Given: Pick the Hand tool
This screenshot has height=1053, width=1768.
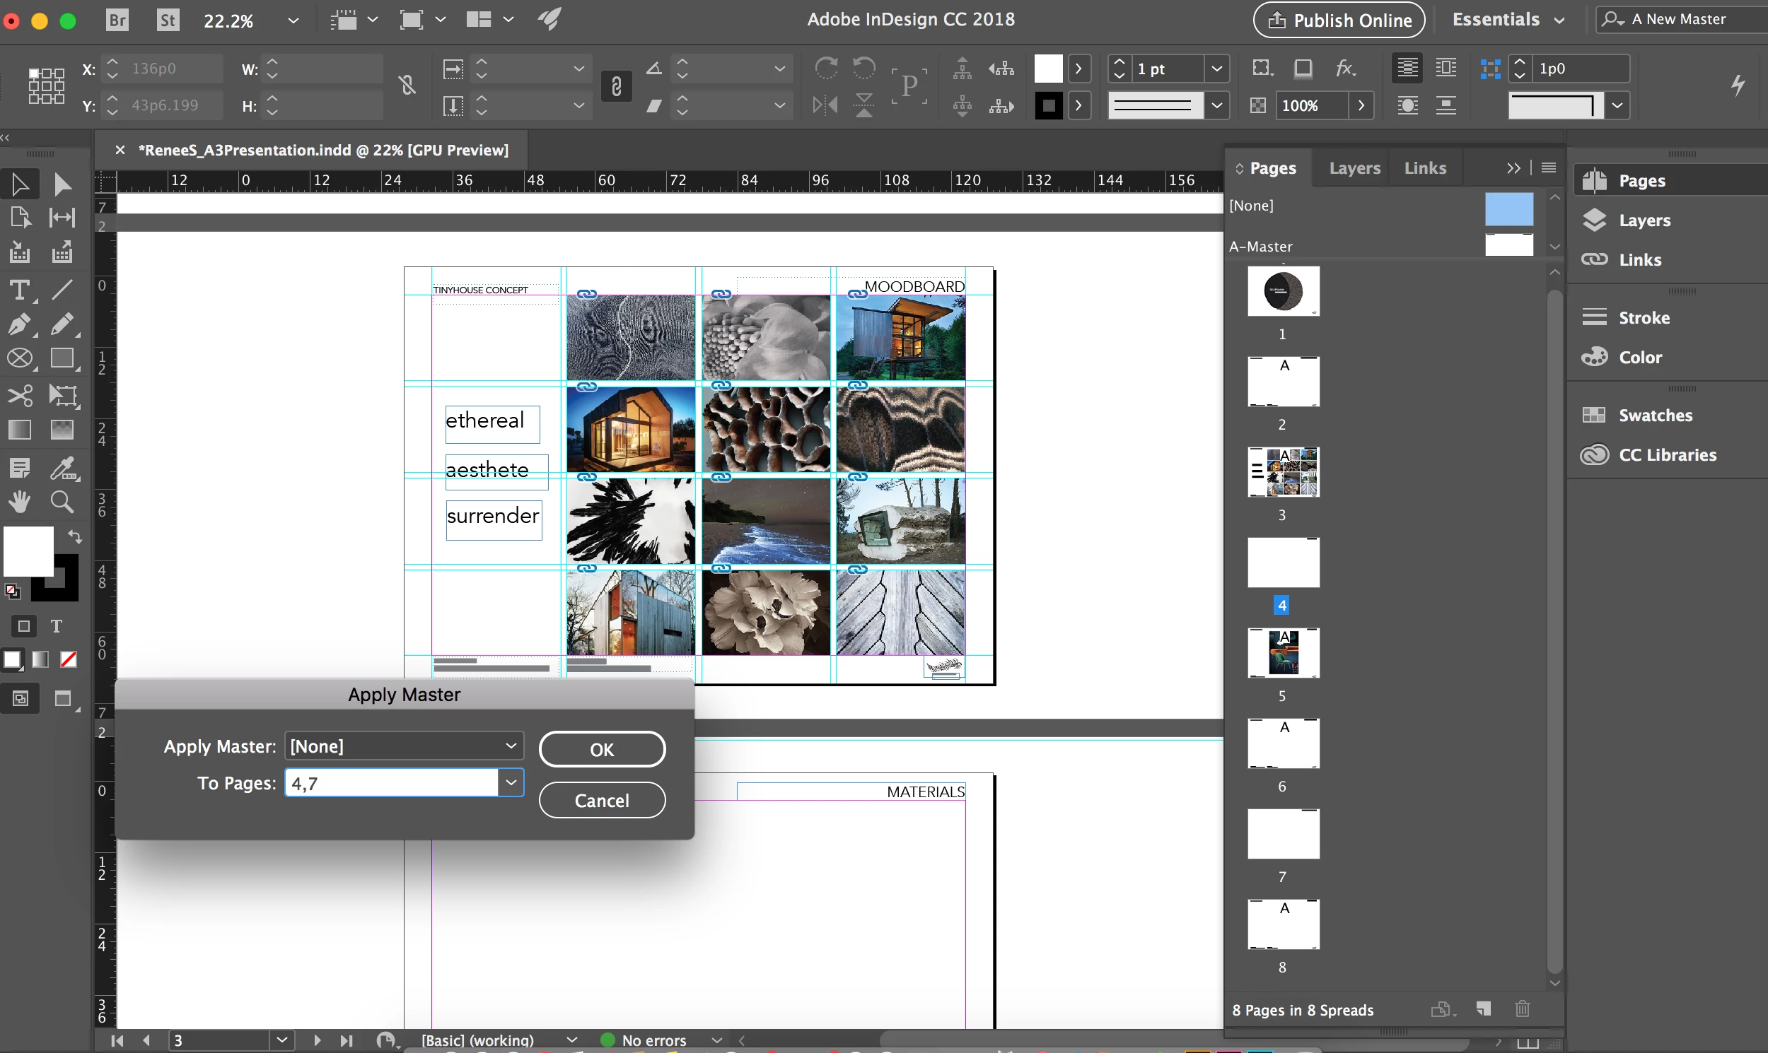Looking at the screenshot, I should click(x=20, y=502).
